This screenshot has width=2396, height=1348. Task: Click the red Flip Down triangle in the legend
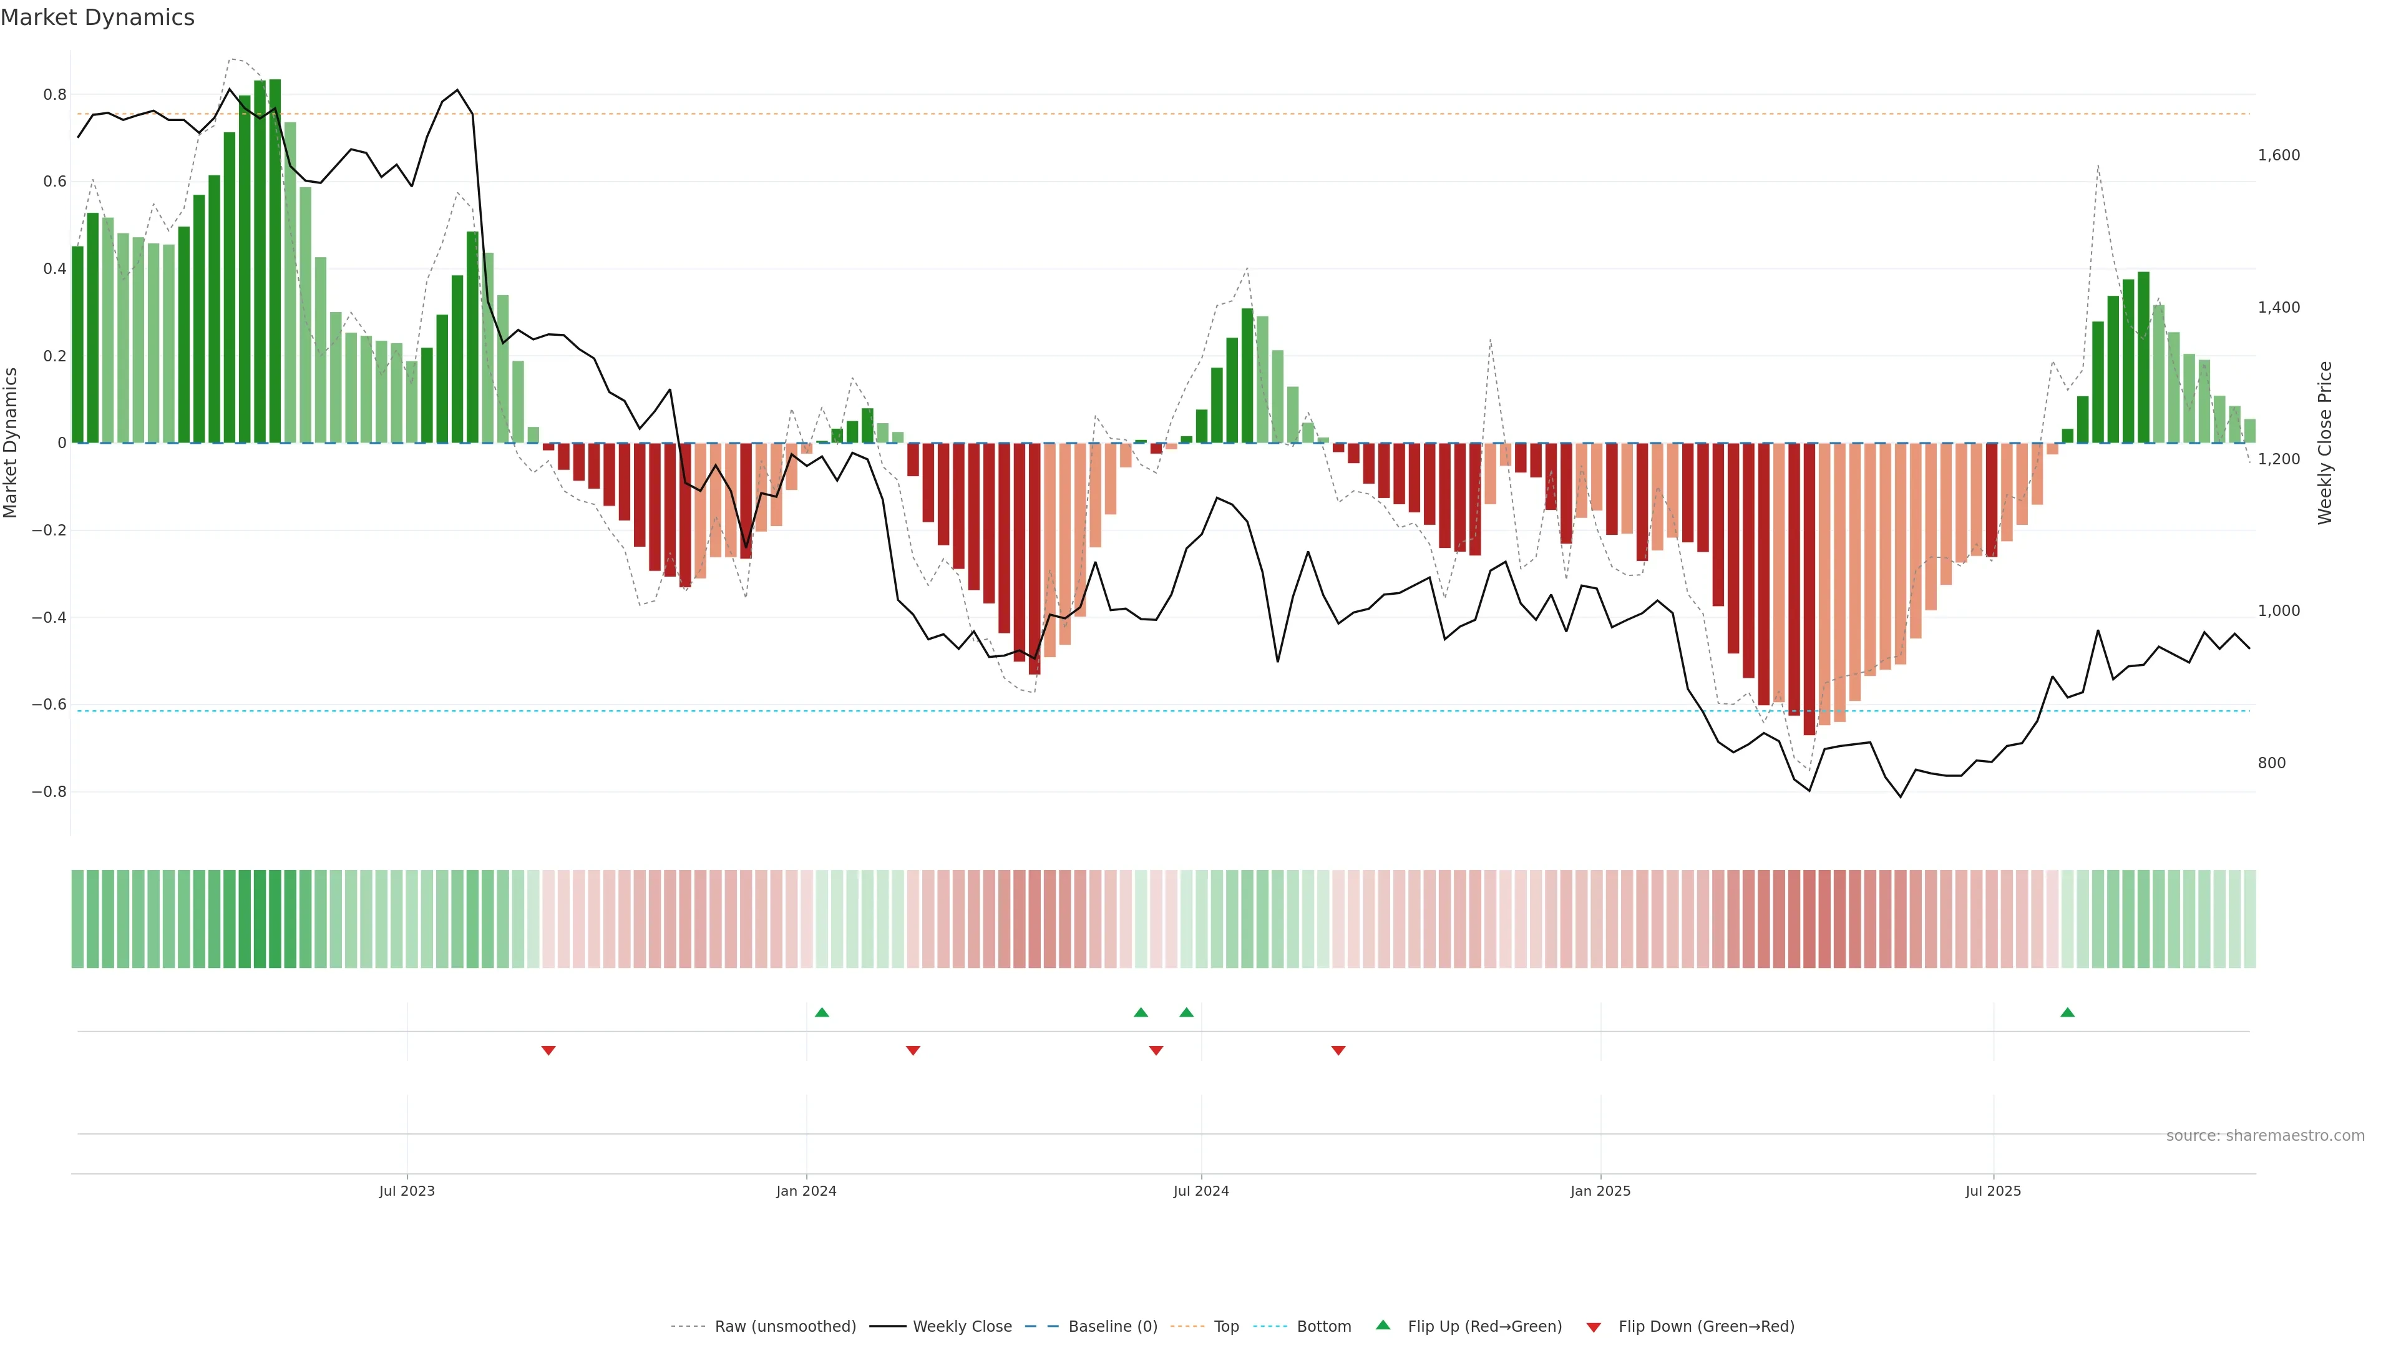coord(1594,1327)
